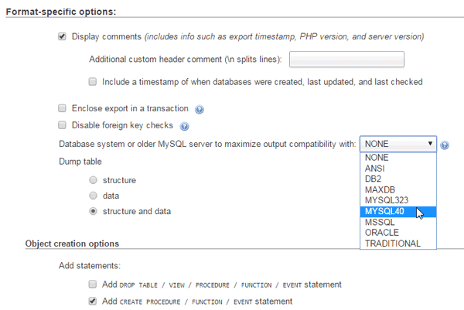Open help icon for Disable foreign key checks
Viewport: 464px width, 310px height.
184,126
